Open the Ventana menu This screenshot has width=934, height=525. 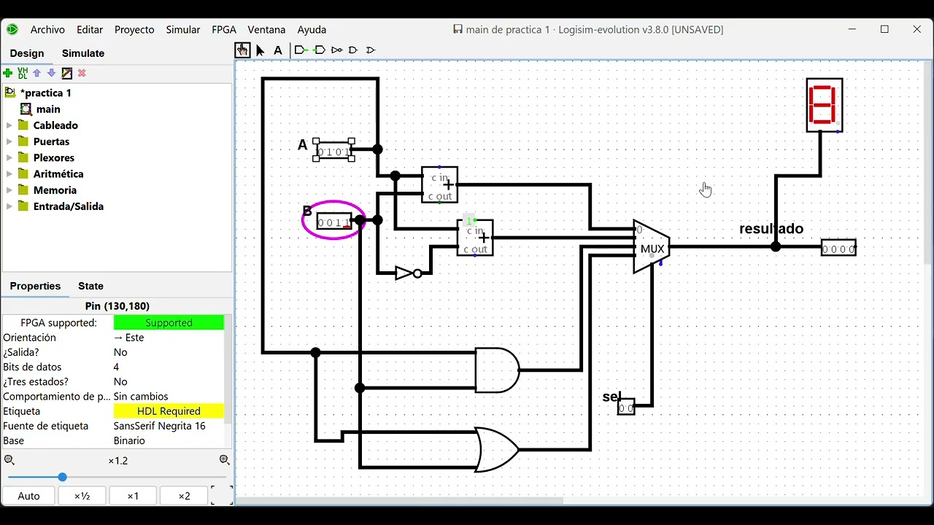tap(266, 30)
